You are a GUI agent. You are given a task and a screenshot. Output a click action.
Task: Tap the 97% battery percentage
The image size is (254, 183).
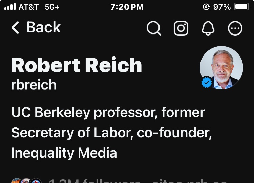222,7
